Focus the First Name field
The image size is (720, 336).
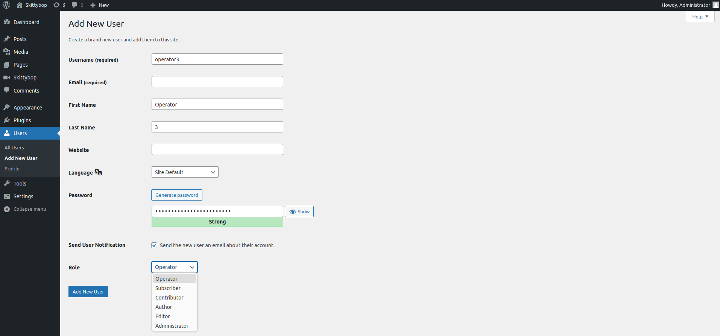coord(217,104)
